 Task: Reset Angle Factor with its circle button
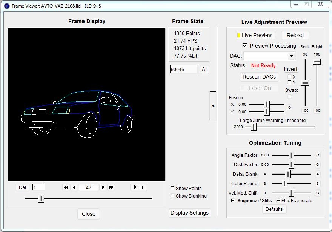[318, 155]
